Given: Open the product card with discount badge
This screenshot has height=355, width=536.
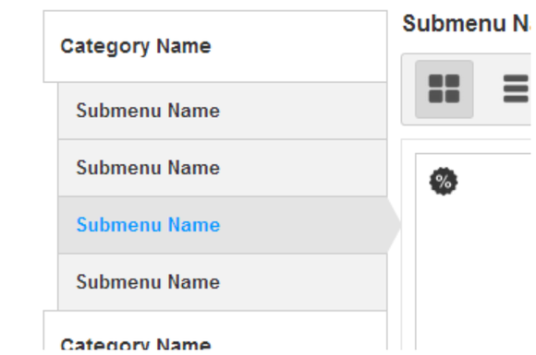Looking at the screenshot, I should (473, 252).
